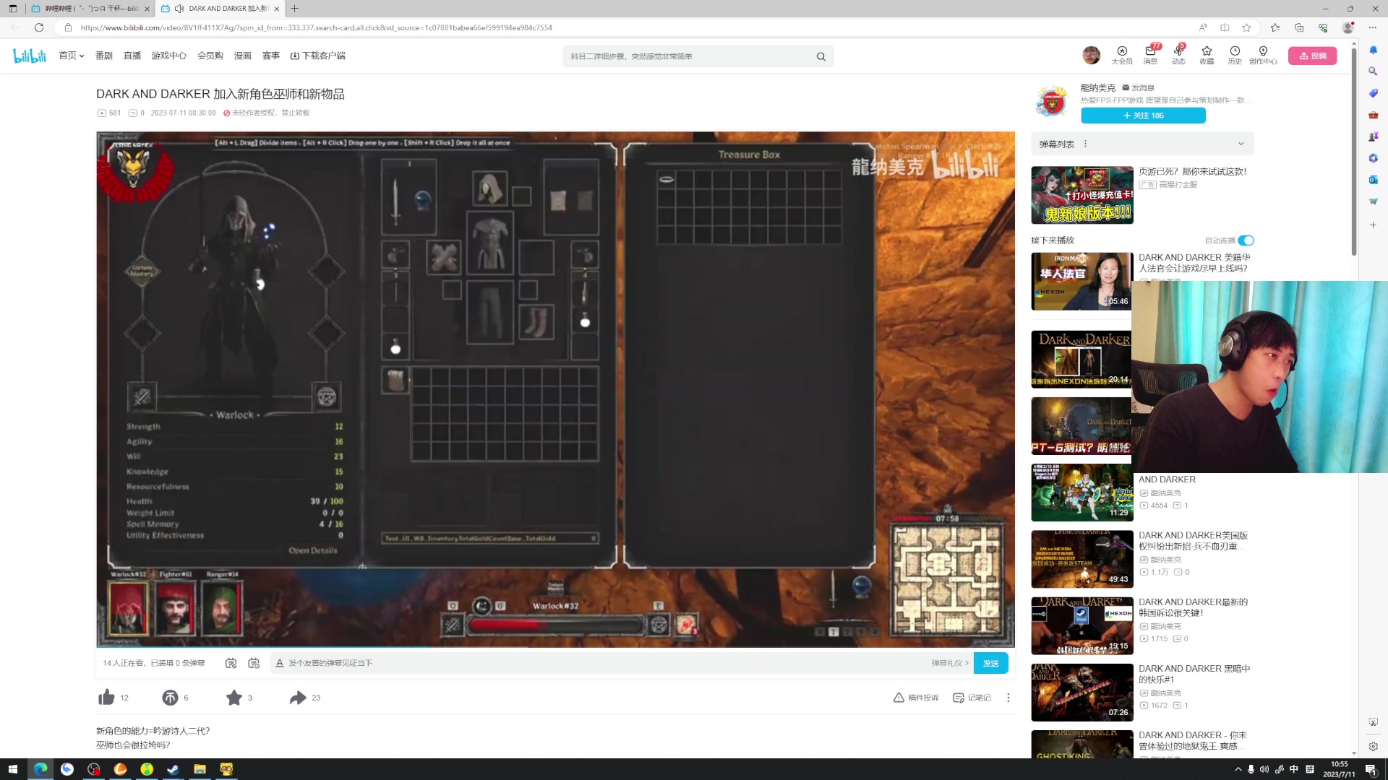
Task: Open a new browser tab
Action: click(x=295, y=9)
